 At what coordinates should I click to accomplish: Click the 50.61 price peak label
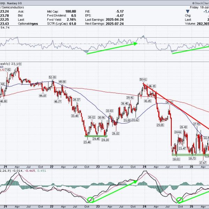144,79
